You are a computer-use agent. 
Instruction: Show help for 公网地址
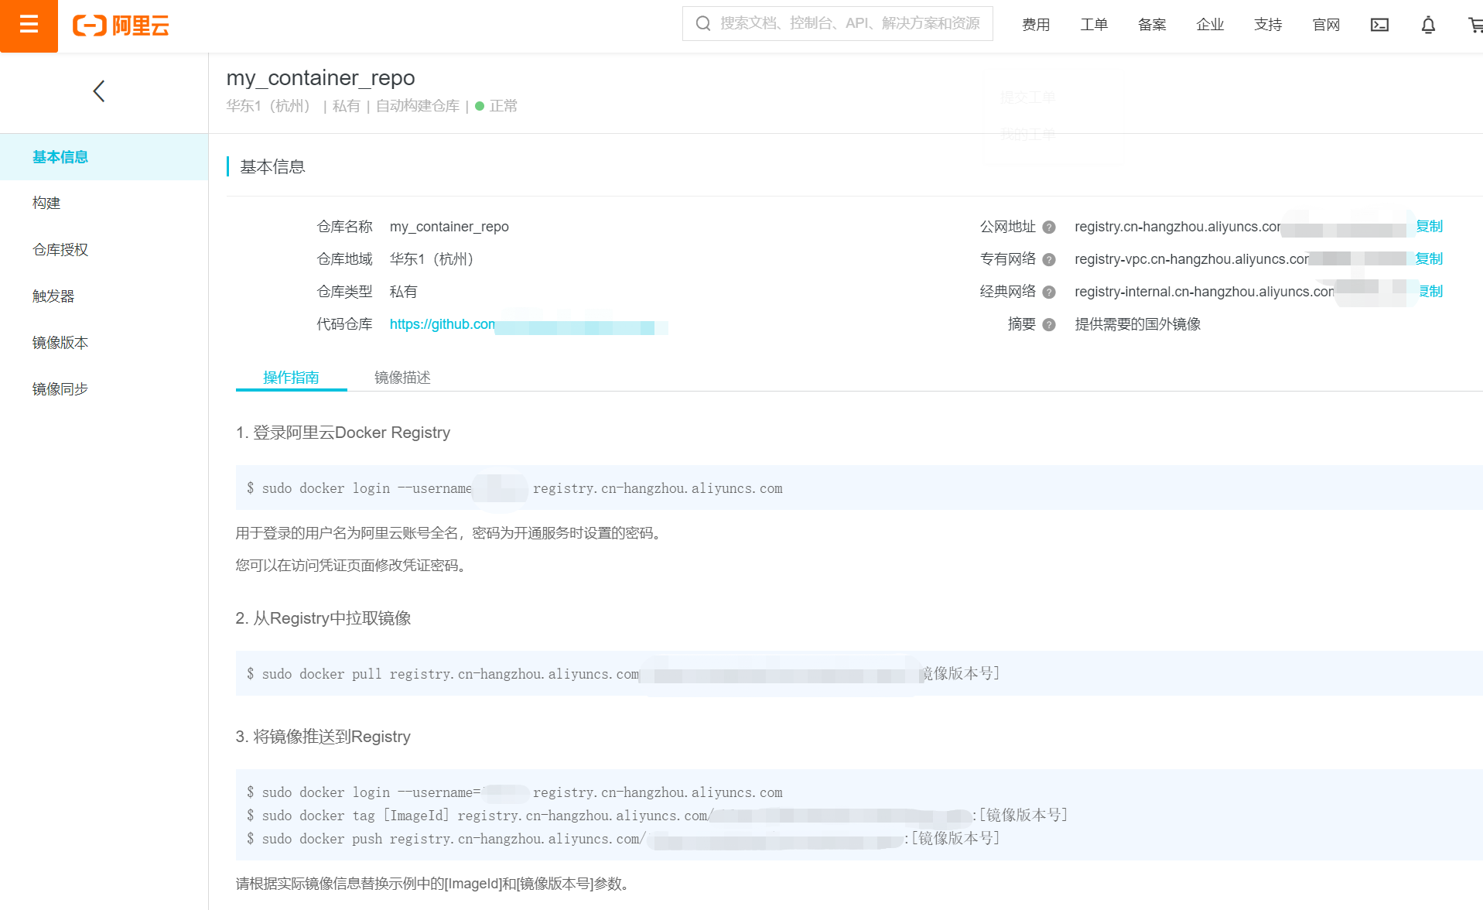1049,227
